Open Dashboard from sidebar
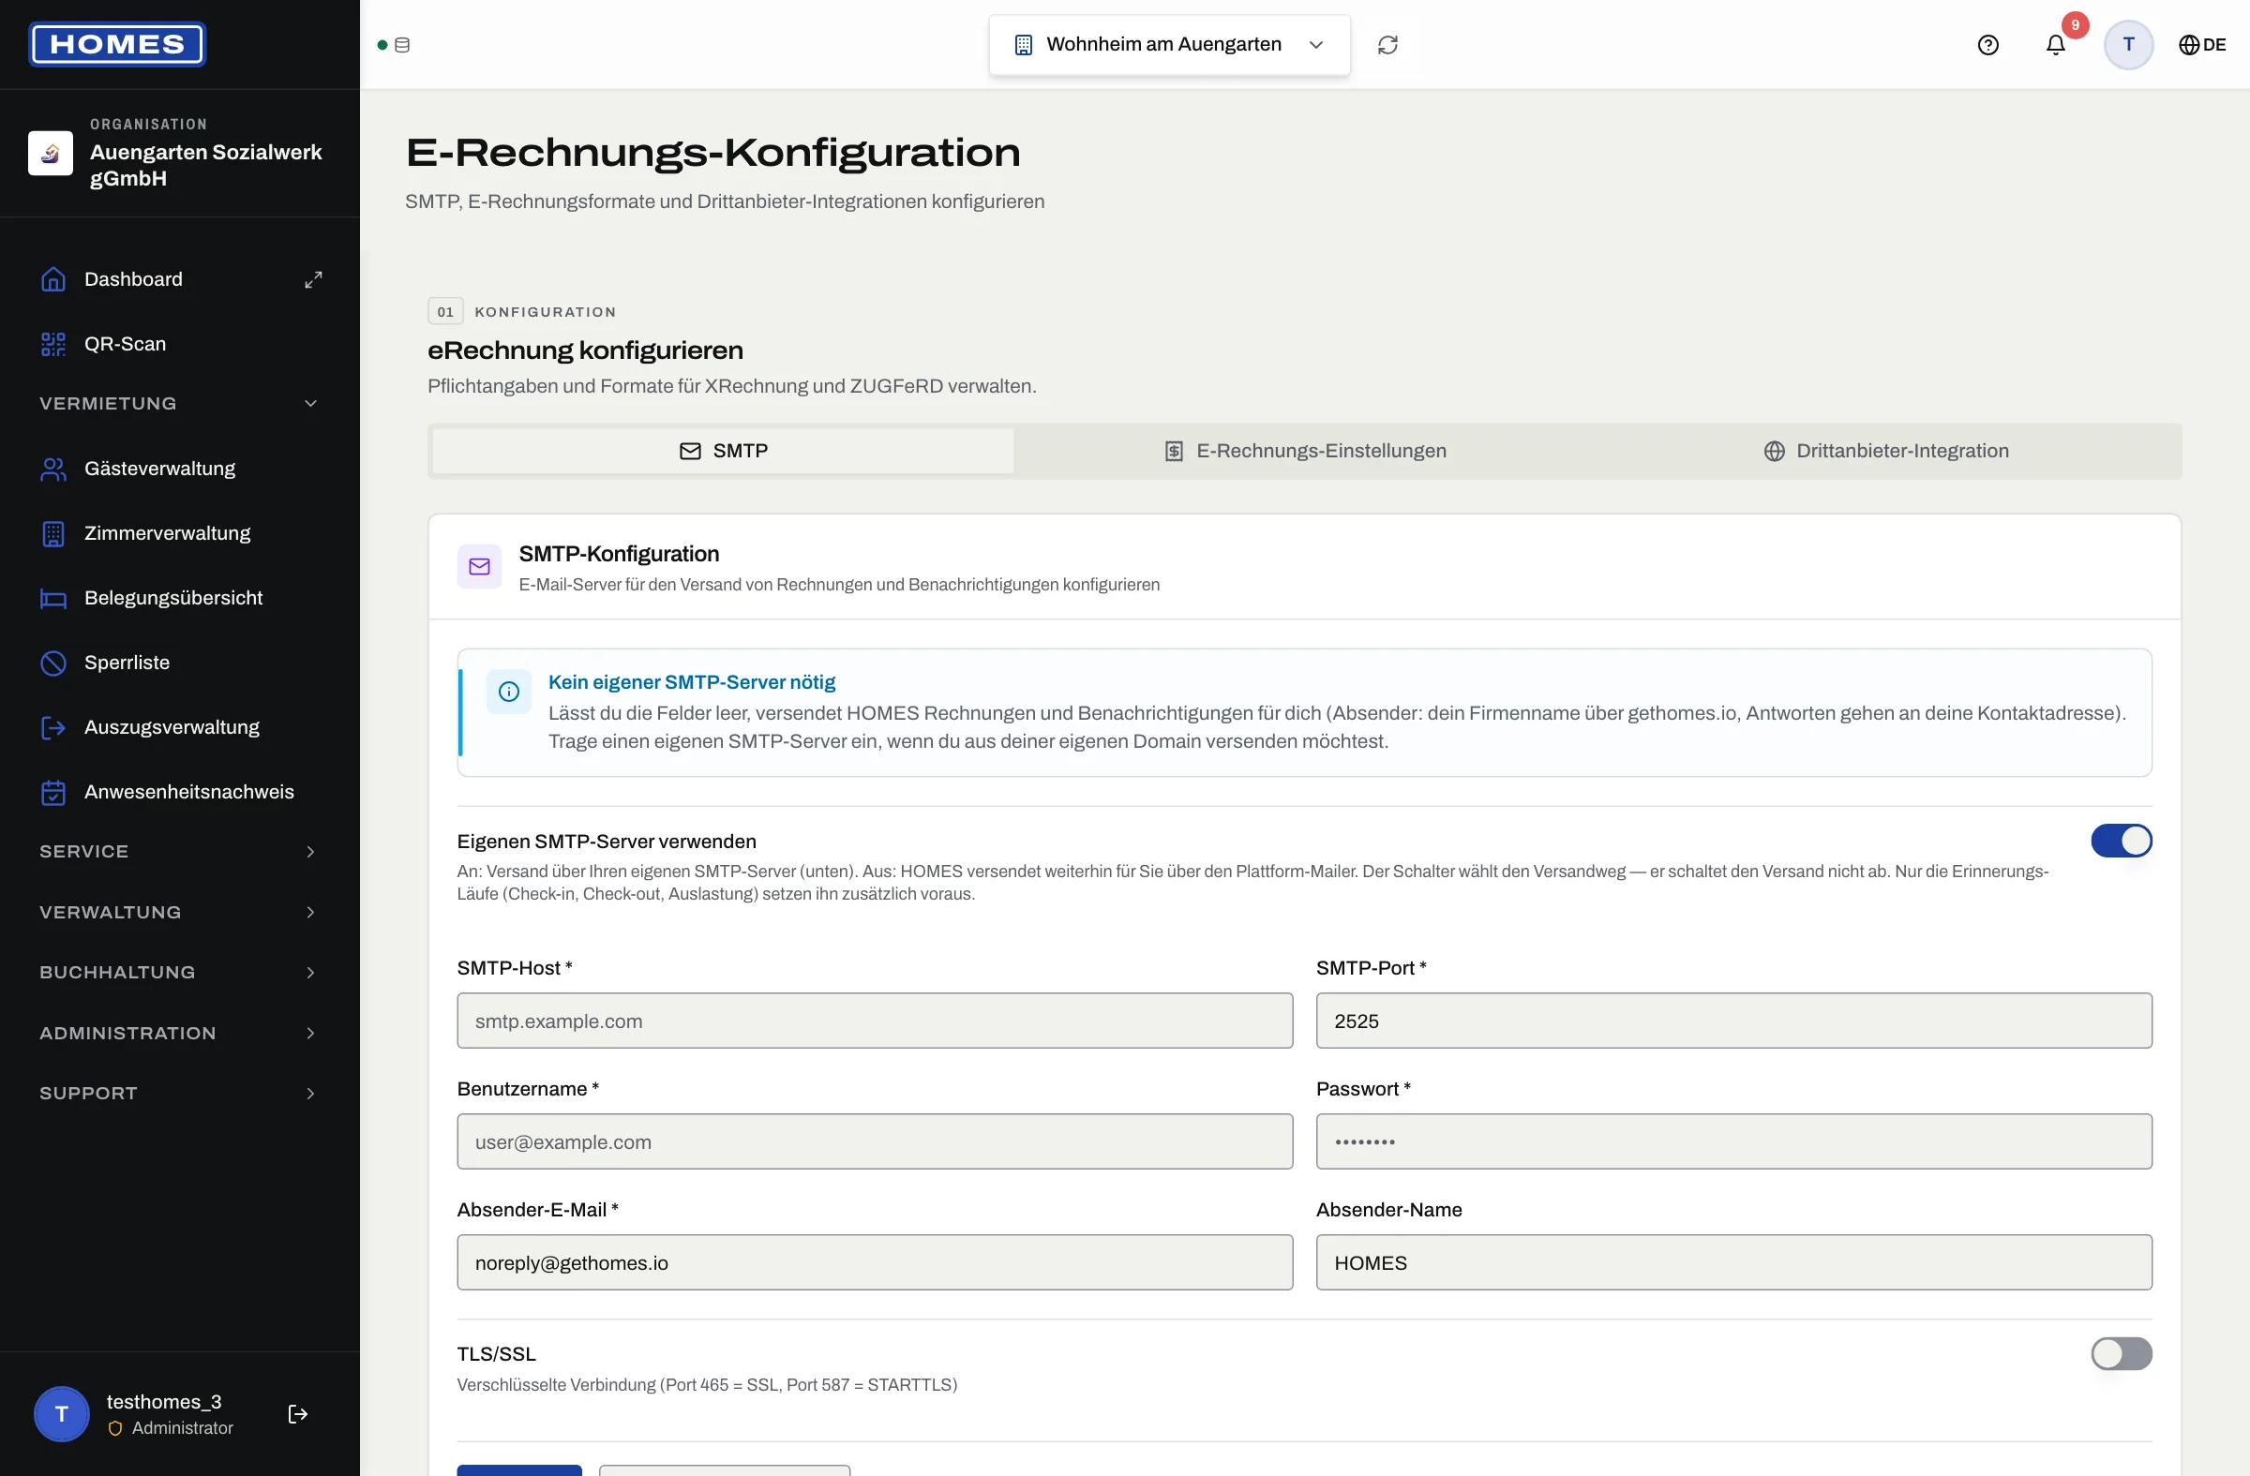This screenshot has width=2250, height=1476. click(132, 279)
